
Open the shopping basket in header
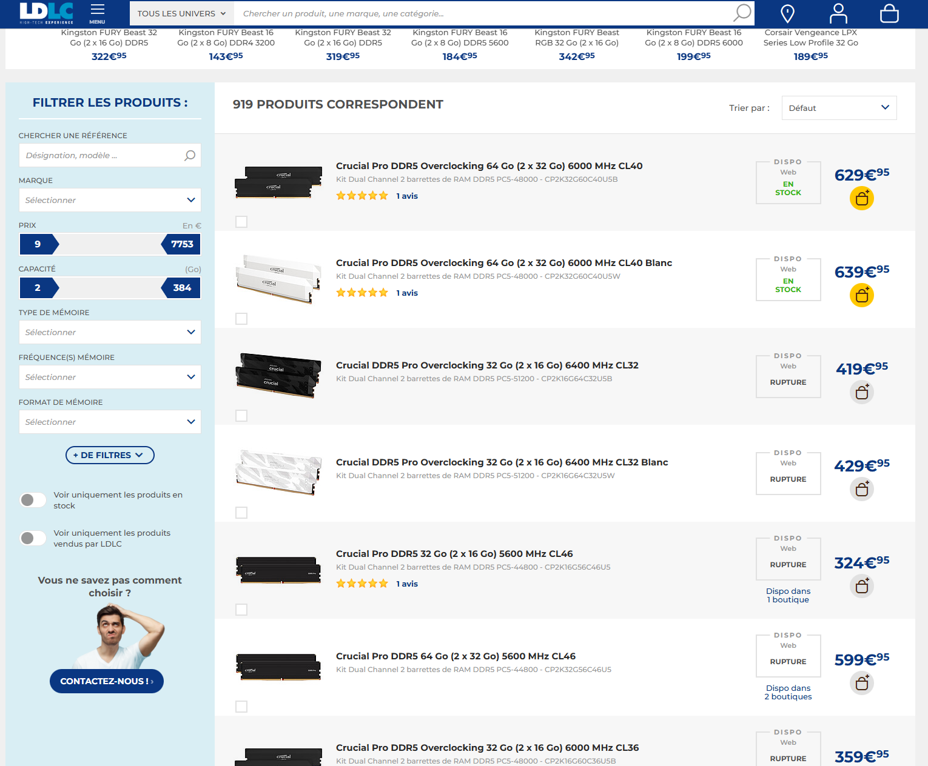point(889,13)
